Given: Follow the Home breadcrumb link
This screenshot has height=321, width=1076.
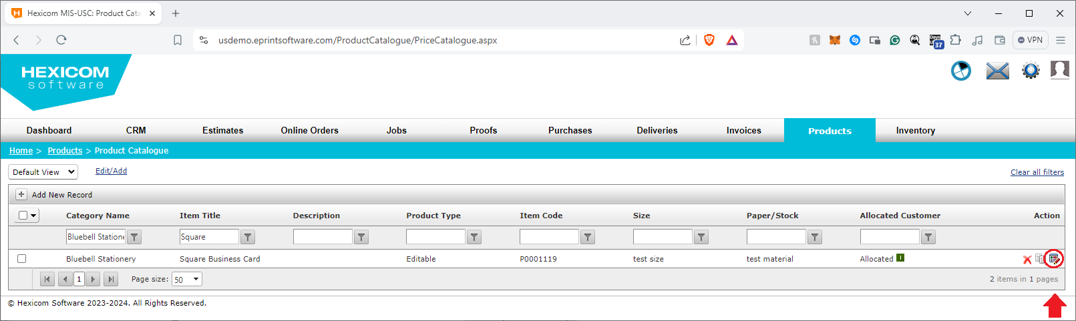Looking at the screenshot, I should [x=21, y=150].
